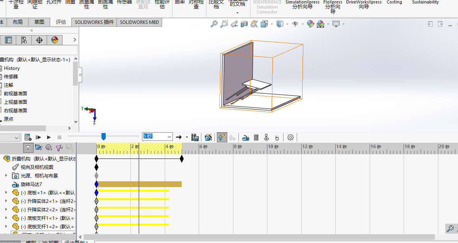Open the SOLIDWORKS MBD tab
The image size is (458, 243).
point(139,22)
